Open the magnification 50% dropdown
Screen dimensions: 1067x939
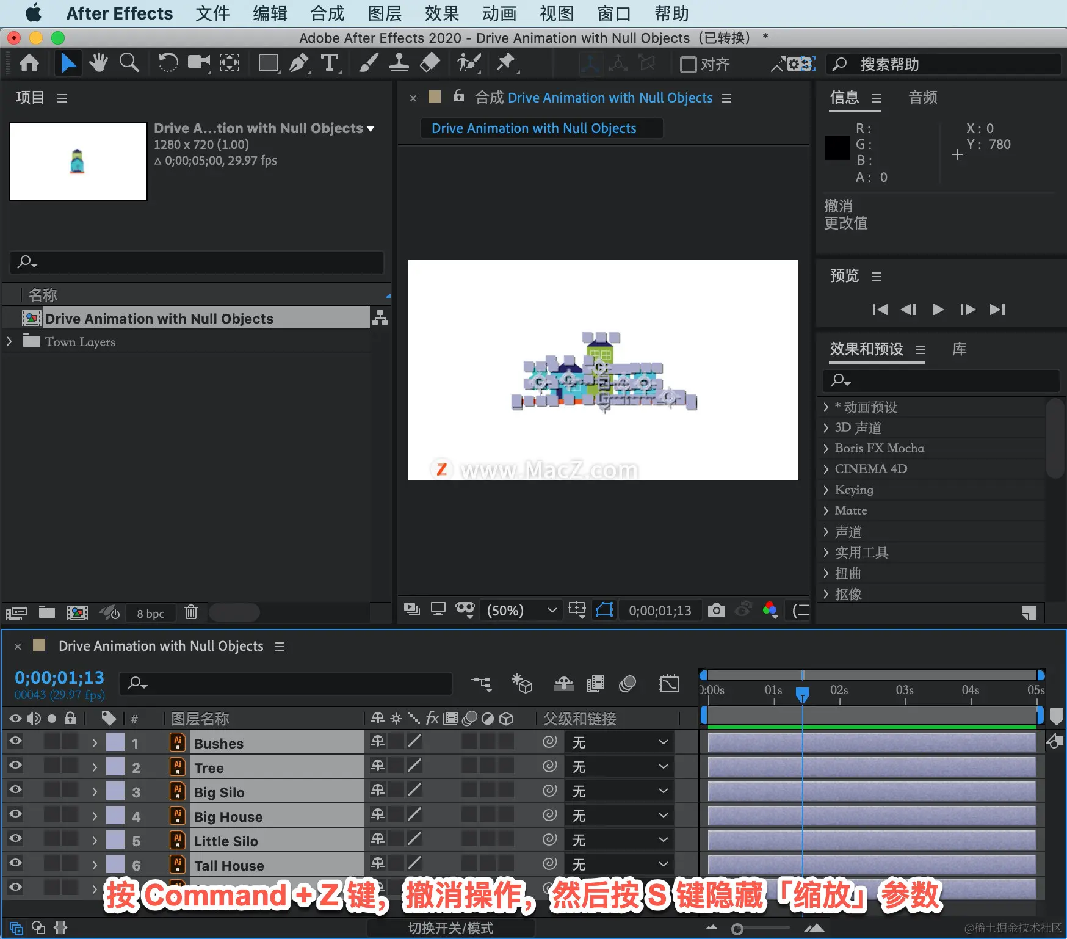tap(521, 610)
